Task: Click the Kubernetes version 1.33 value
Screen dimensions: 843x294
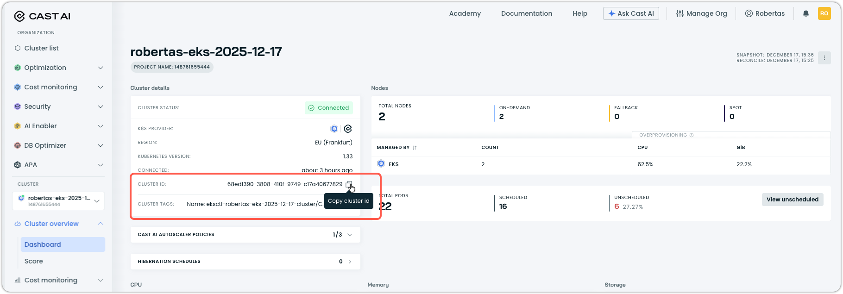Action: coord(348,156)
